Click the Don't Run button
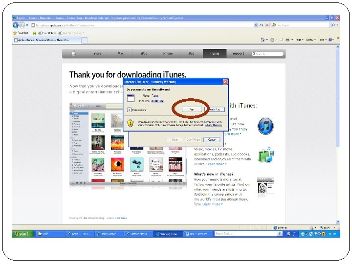352x264 pixels. pyautogui.click(x=215, y=110)
